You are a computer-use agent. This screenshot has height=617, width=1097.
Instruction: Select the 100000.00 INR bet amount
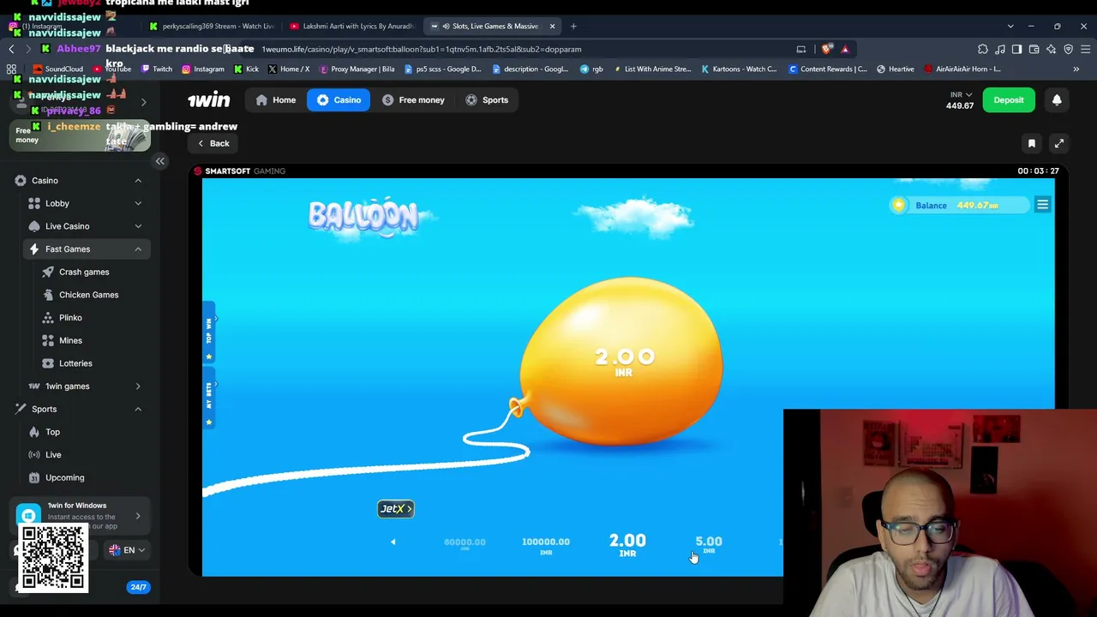click(x=546, y=545)
